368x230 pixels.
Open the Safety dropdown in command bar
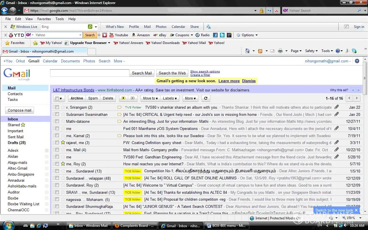click(x=311, y=51)
